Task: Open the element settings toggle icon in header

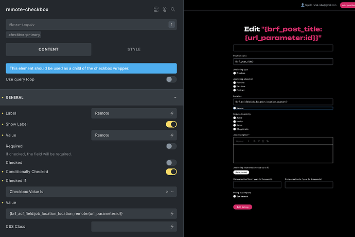Action: pyautogui.click(x=156, y=9)
